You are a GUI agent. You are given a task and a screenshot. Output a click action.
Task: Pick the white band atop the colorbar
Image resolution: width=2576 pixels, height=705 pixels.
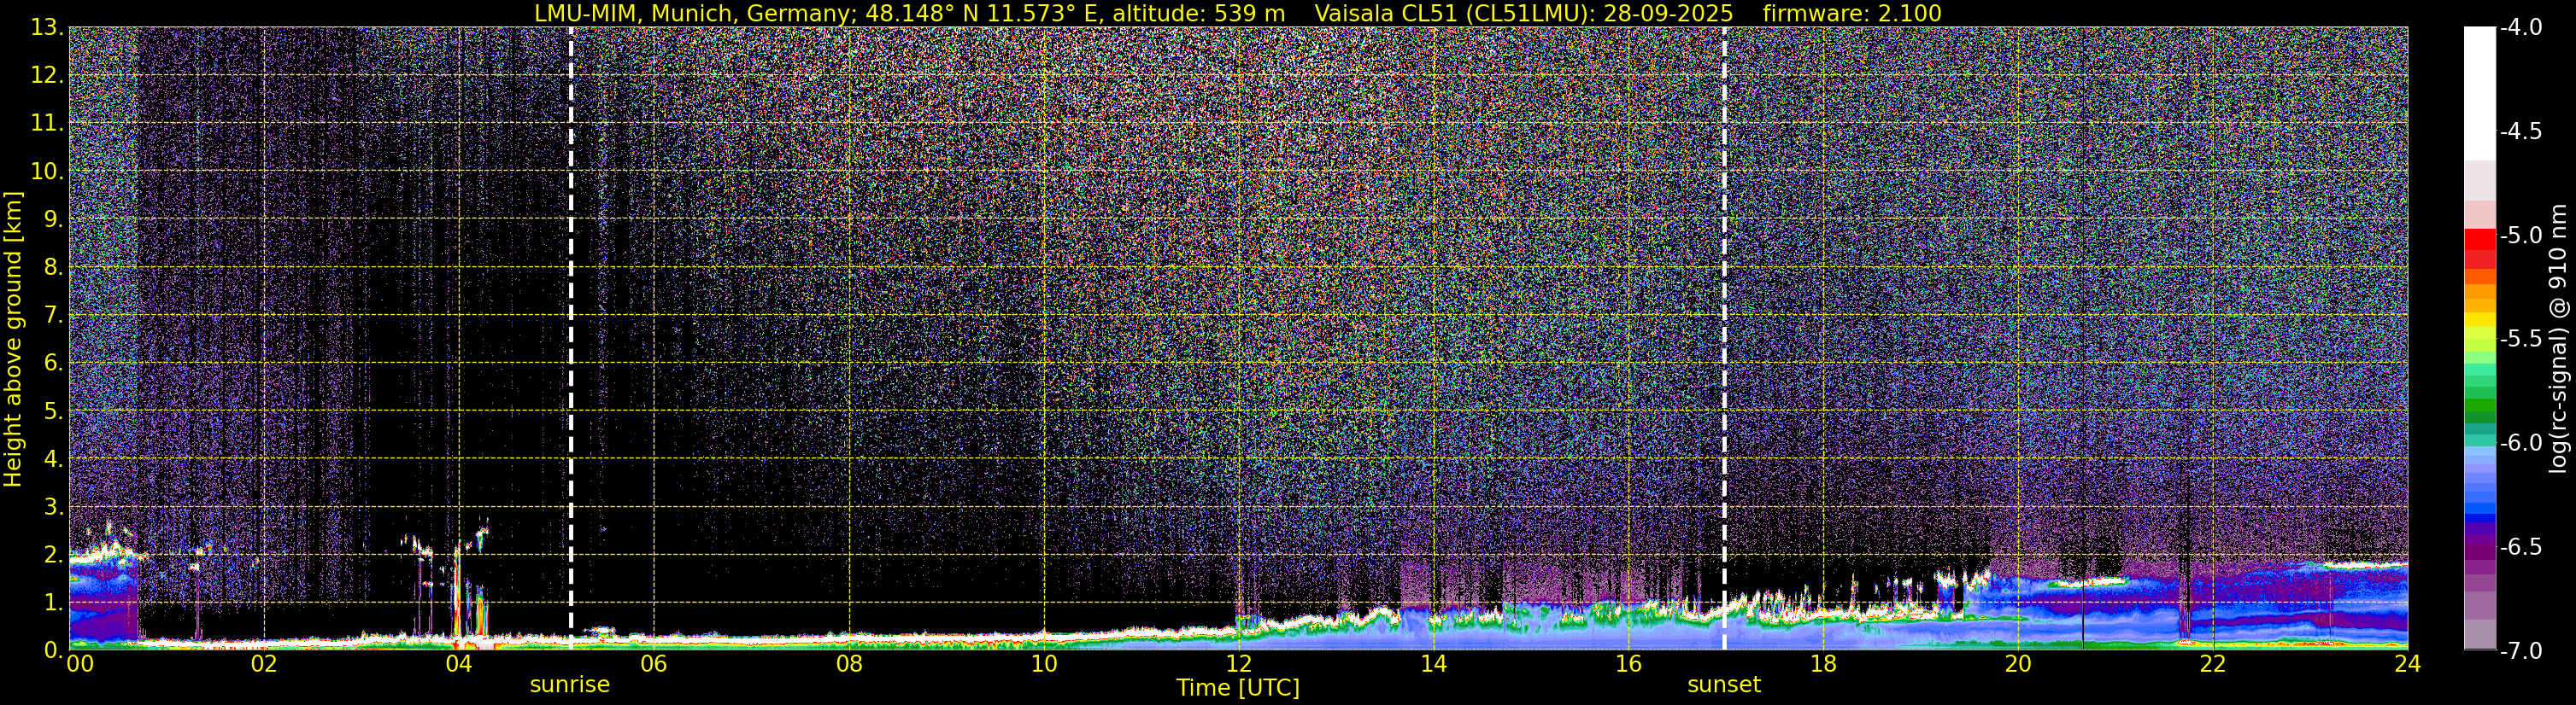2479,94
